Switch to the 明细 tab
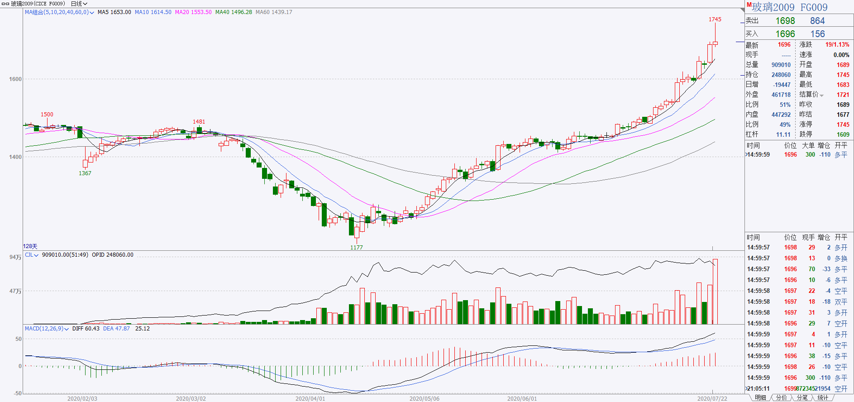Viewport: 854px width, 402px height. (761, 397)
